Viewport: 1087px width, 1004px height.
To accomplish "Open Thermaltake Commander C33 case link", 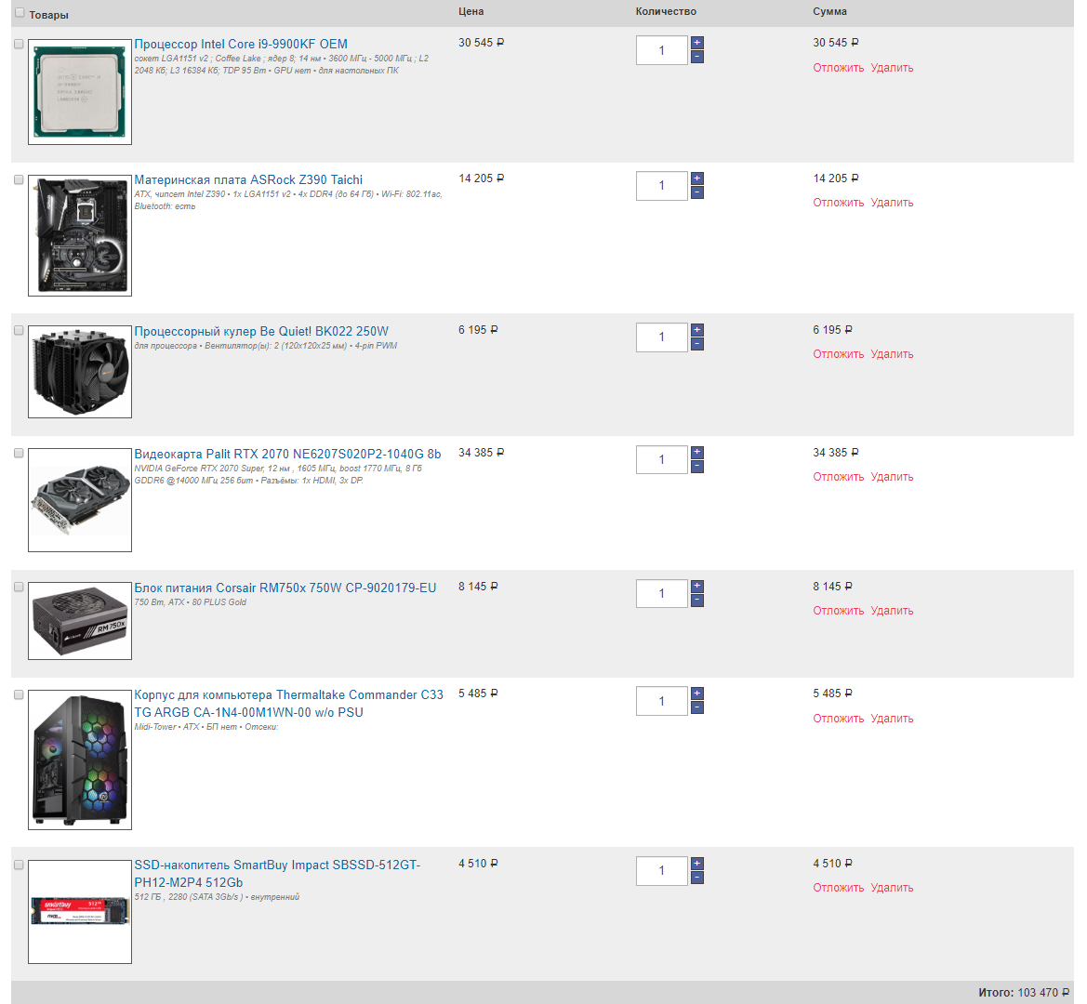I will 288,704.
